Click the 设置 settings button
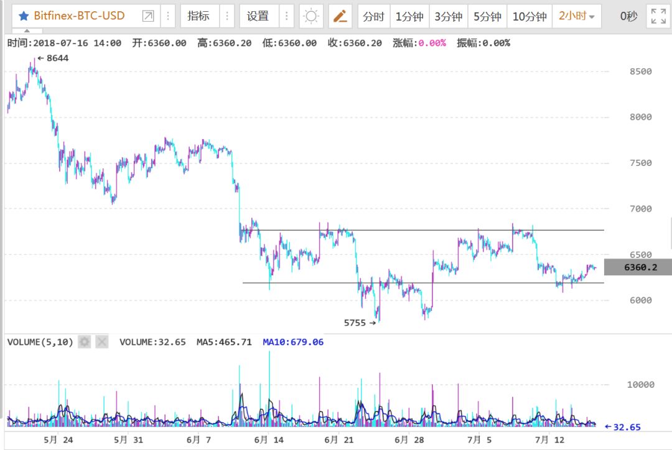Screen dimensions: 672x450 click(258, 16)
